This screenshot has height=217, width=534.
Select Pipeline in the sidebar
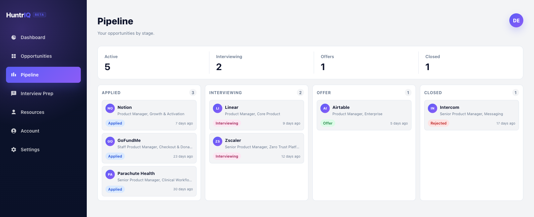click(x=43, y=75)
